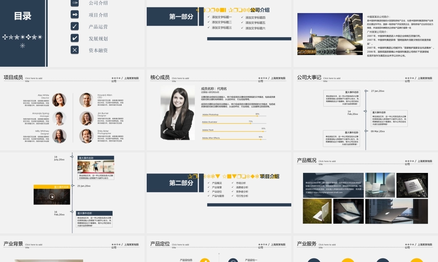Click Amanda Spring's portrait photo
This screenshot has height=262, width=438.
point(59,118)
